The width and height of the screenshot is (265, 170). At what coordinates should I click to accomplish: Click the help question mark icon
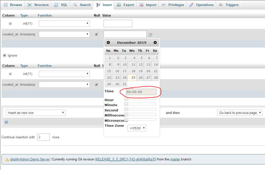coord(6,122)
